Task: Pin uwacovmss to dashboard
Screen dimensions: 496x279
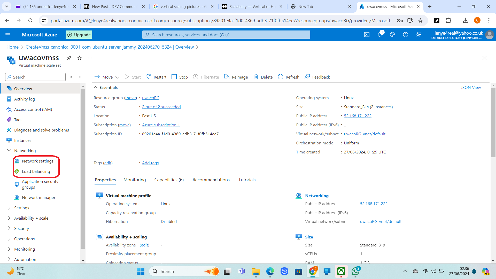Action: [69, 58]
